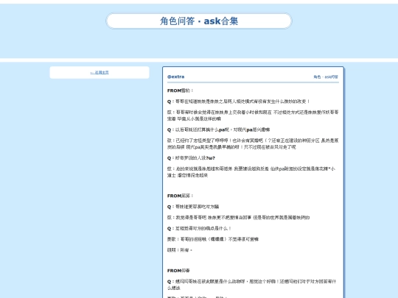Select the first FROM sender line under @extra
398x298 pixels.
[x=181, y=91]
